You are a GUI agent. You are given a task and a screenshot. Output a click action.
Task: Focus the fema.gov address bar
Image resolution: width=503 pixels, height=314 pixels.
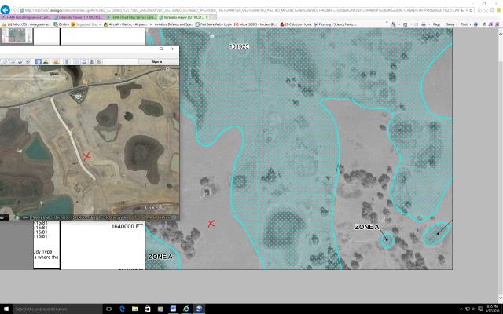click(x=240, y=10)
